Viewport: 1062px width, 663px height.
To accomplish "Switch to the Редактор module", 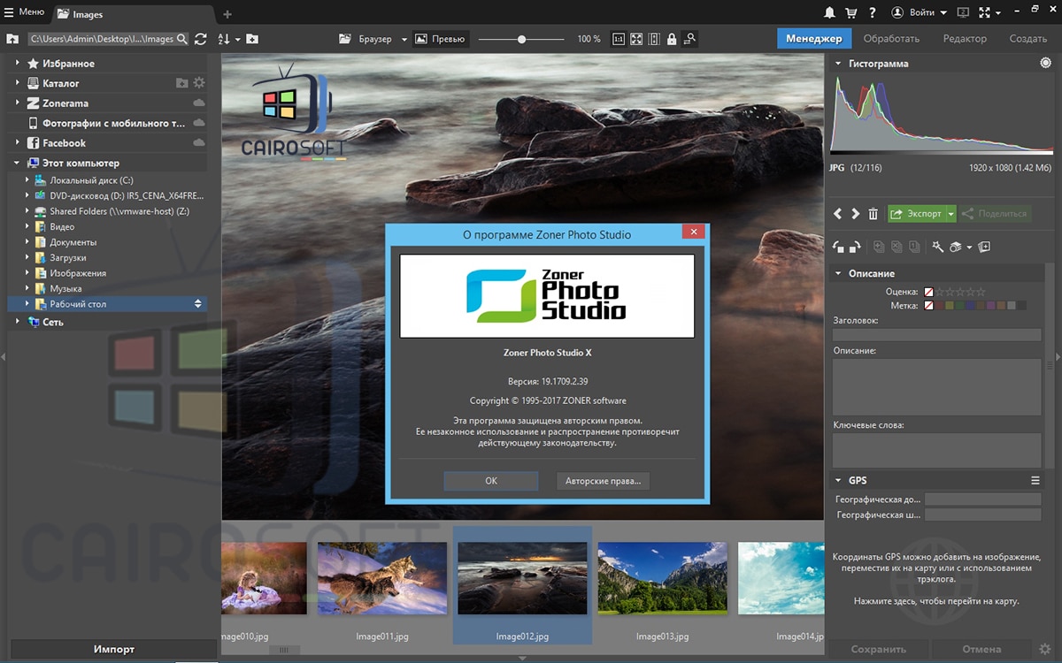I will point(965,39).
